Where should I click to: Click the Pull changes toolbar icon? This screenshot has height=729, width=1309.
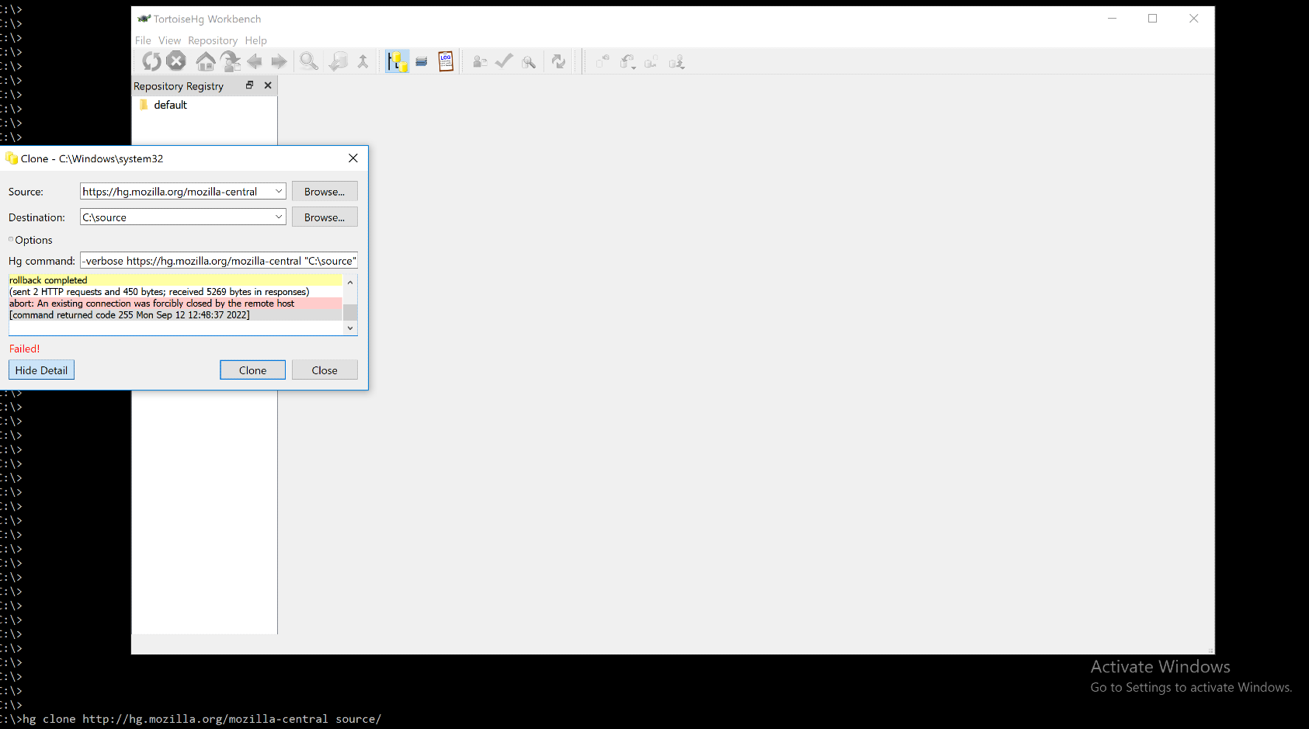click(627, 61)
